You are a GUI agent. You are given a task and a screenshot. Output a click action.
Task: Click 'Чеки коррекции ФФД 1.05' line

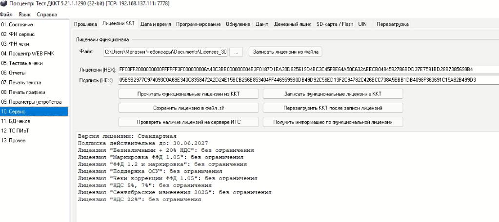(x=167, y=178)
